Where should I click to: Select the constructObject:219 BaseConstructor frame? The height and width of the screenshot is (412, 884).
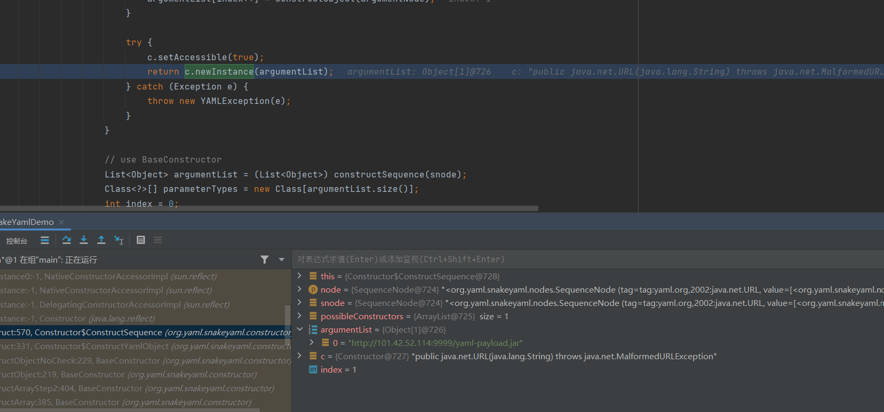pos(145,374)
